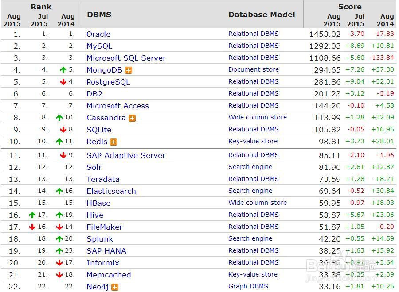Open Microsoft SQL Server details
399x292 pixels.
[x=126, y=58]
